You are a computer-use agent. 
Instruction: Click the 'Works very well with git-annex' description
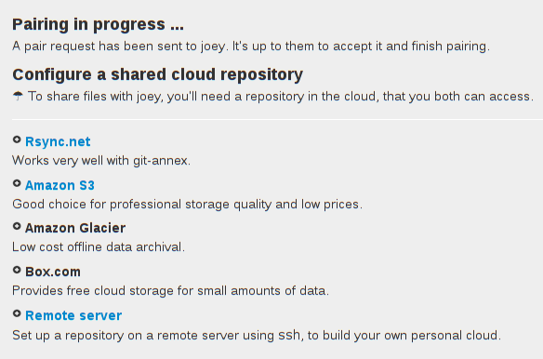pyautogui.click(x=101, y=161)
